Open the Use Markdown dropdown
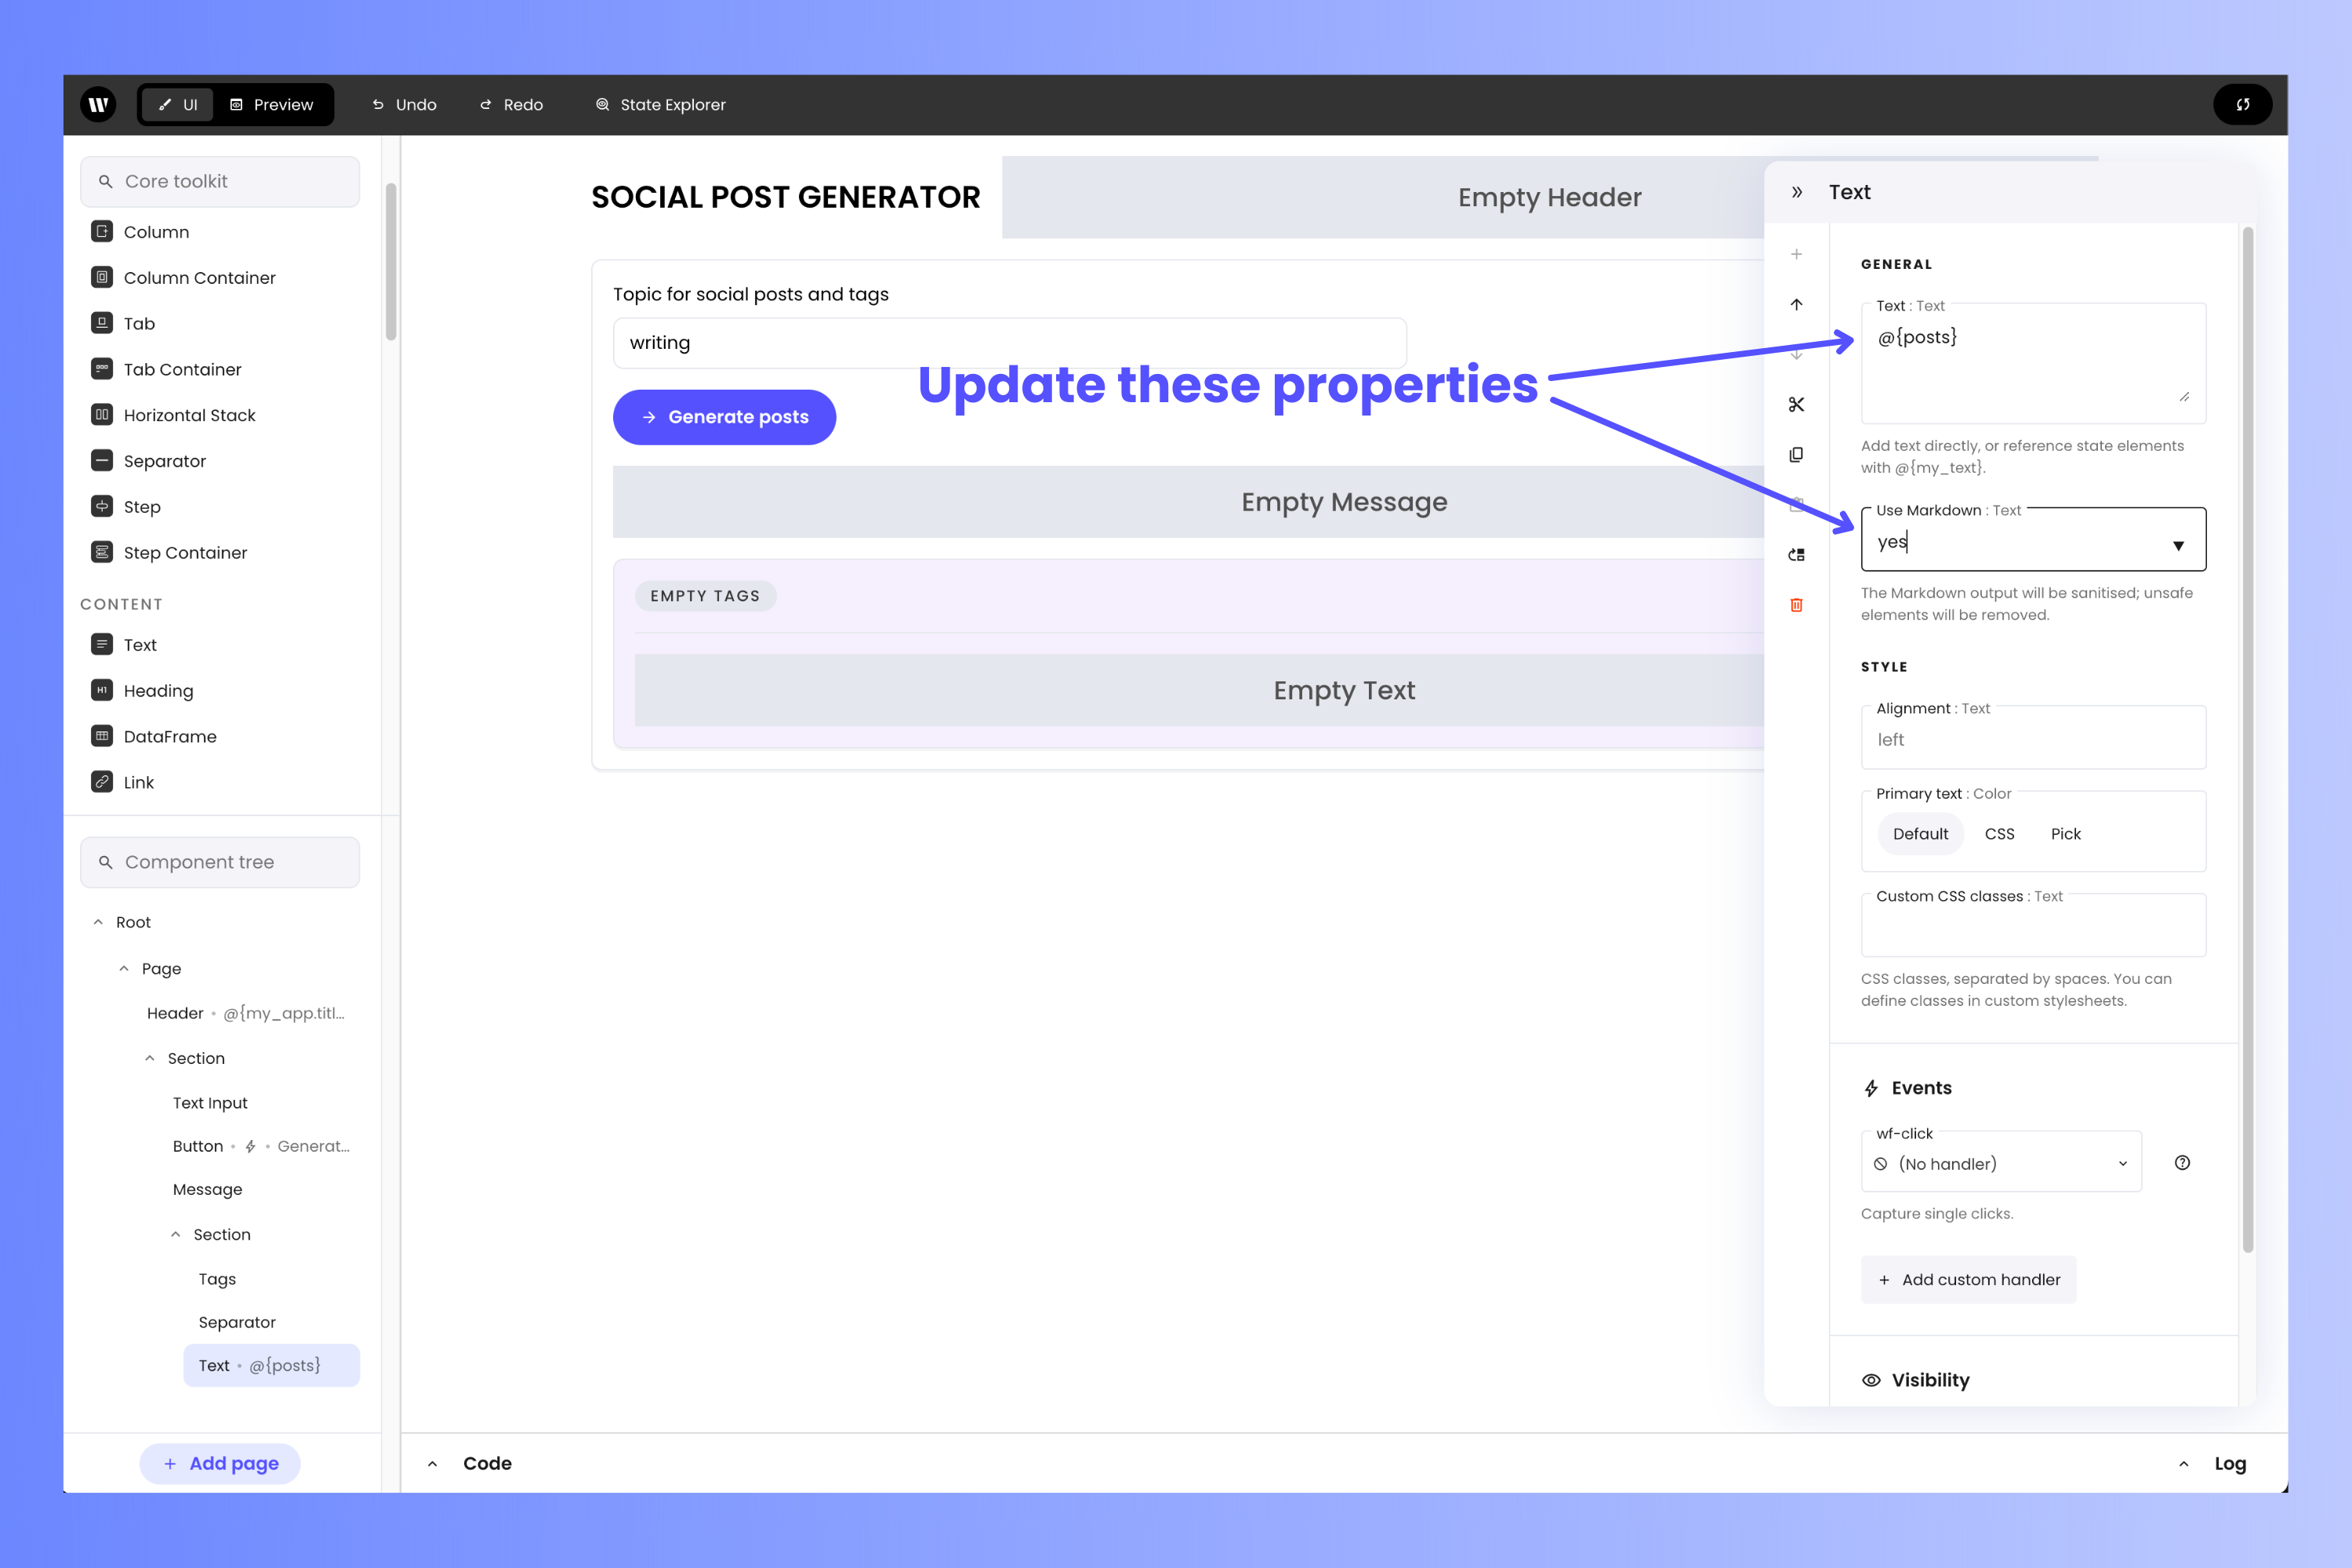Screen dimensions: 2352x1568 click(x=2179, y=545)
